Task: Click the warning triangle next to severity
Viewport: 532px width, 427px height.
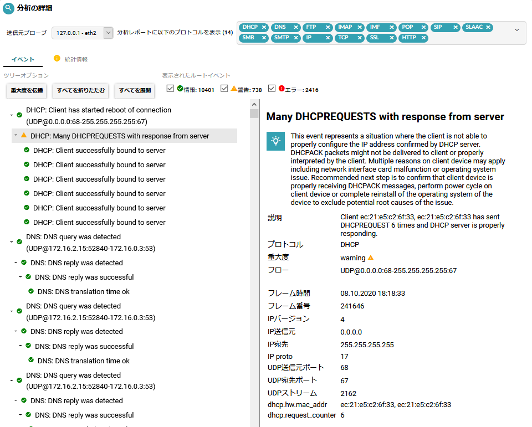Action: click(371, 258)
